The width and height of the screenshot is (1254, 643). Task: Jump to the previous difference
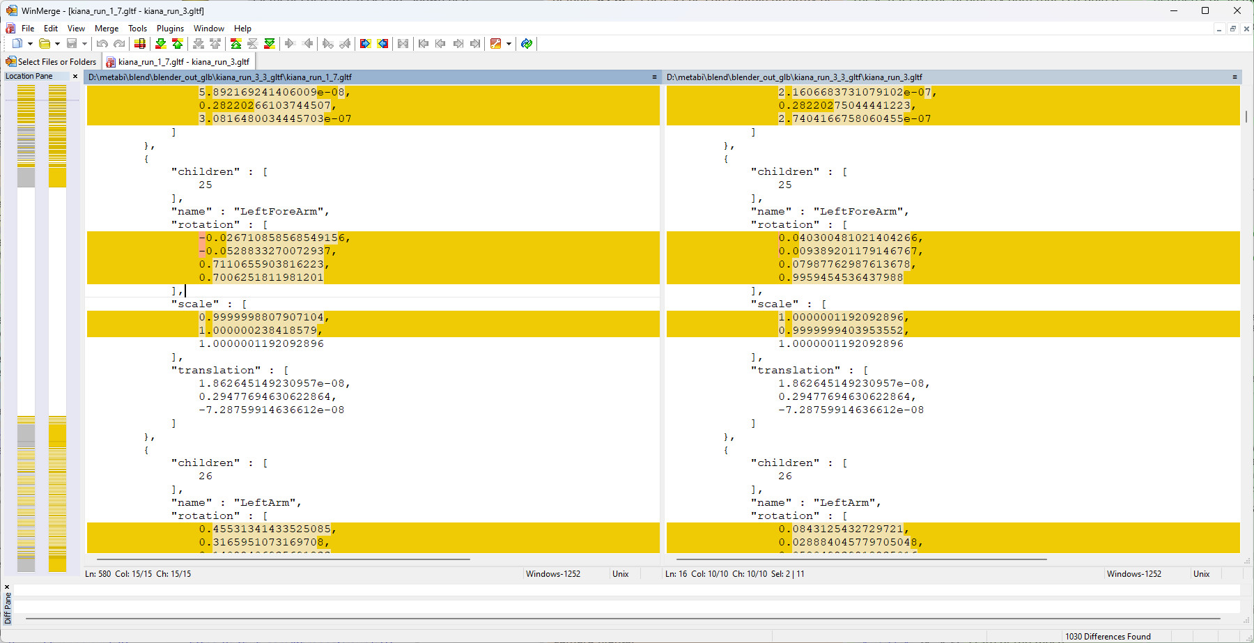coord(178,44)
